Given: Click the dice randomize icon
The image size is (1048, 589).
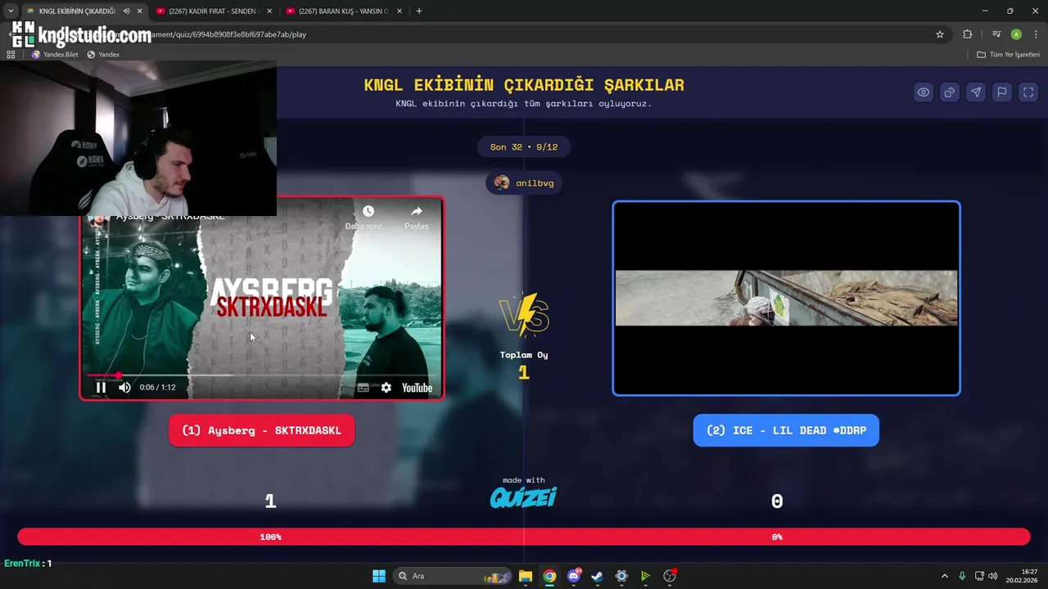Looking at the screenshot, I should point(950,92).
